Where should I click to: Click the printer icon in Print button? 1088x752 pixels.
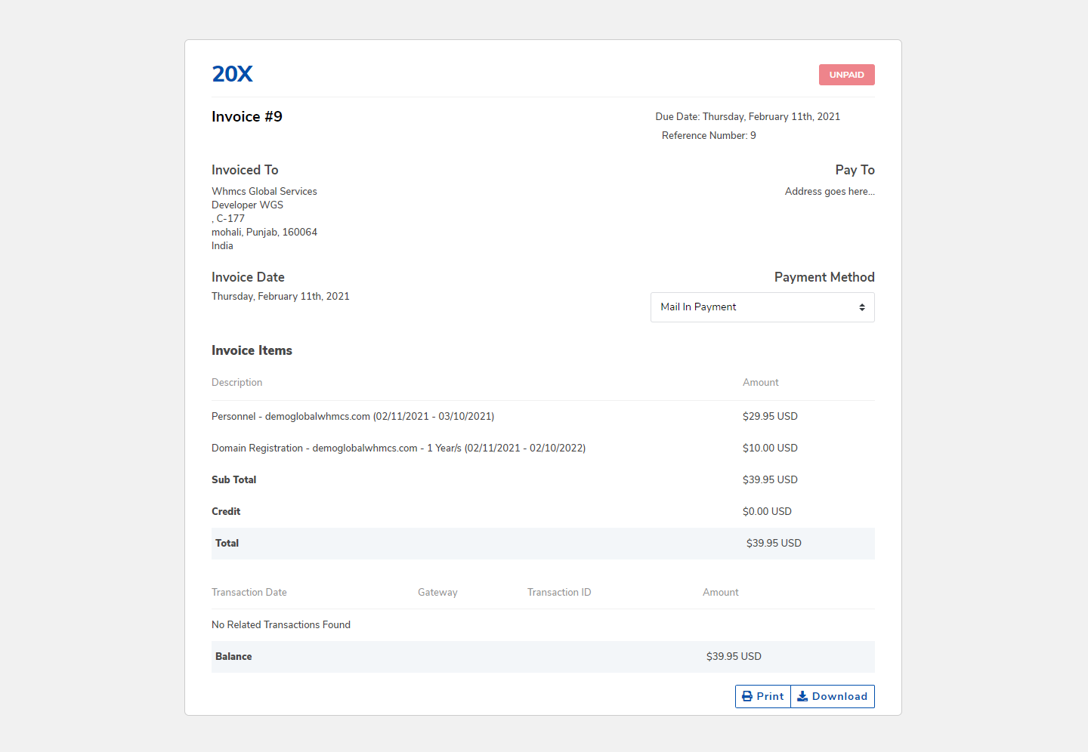point(746,696)
